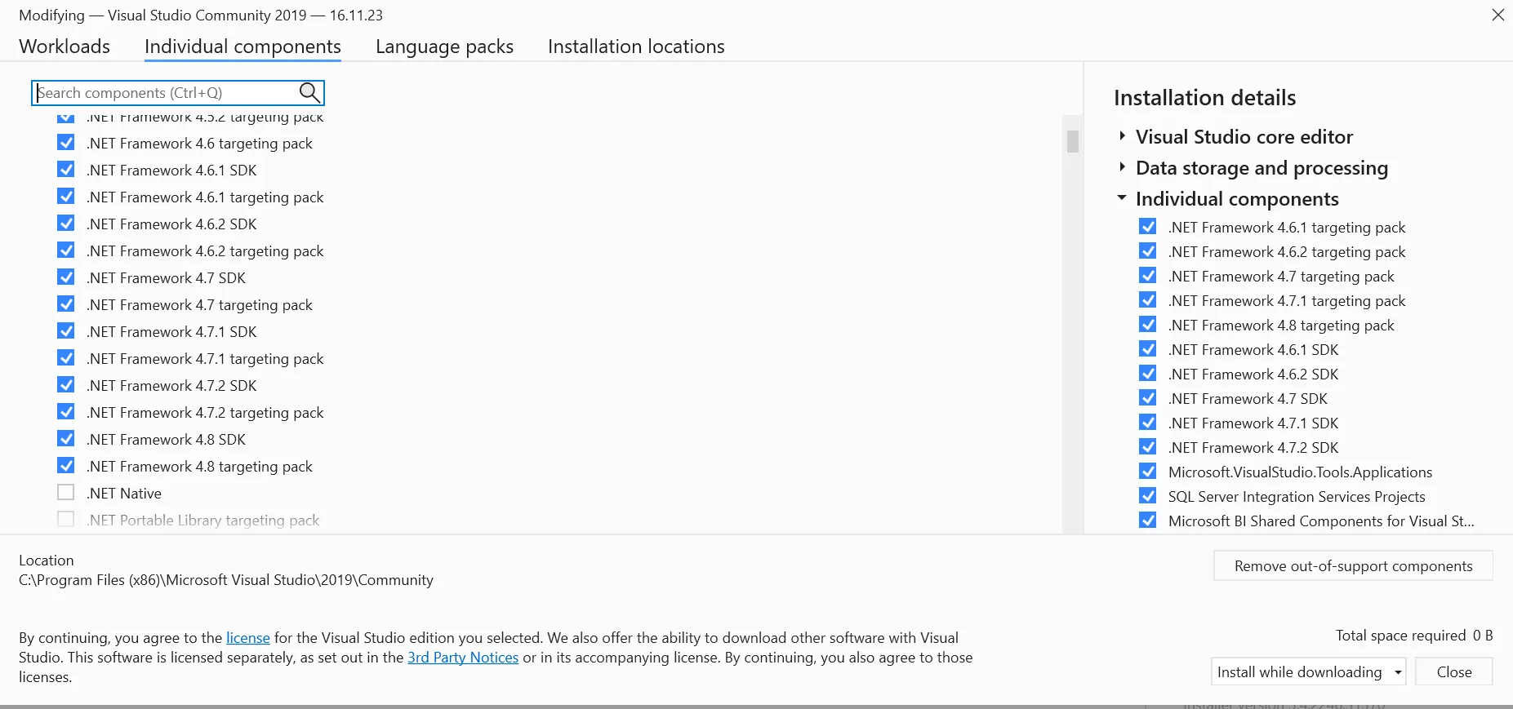Uncheck 4.6.1 SDK in Installation details
Viewport: 1513px width, 709px height.
(1148, 349)
